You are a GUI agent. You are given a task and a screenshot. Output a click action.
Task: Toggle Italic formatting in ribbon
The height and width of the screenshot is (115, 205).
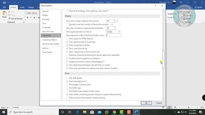point(31,18)
